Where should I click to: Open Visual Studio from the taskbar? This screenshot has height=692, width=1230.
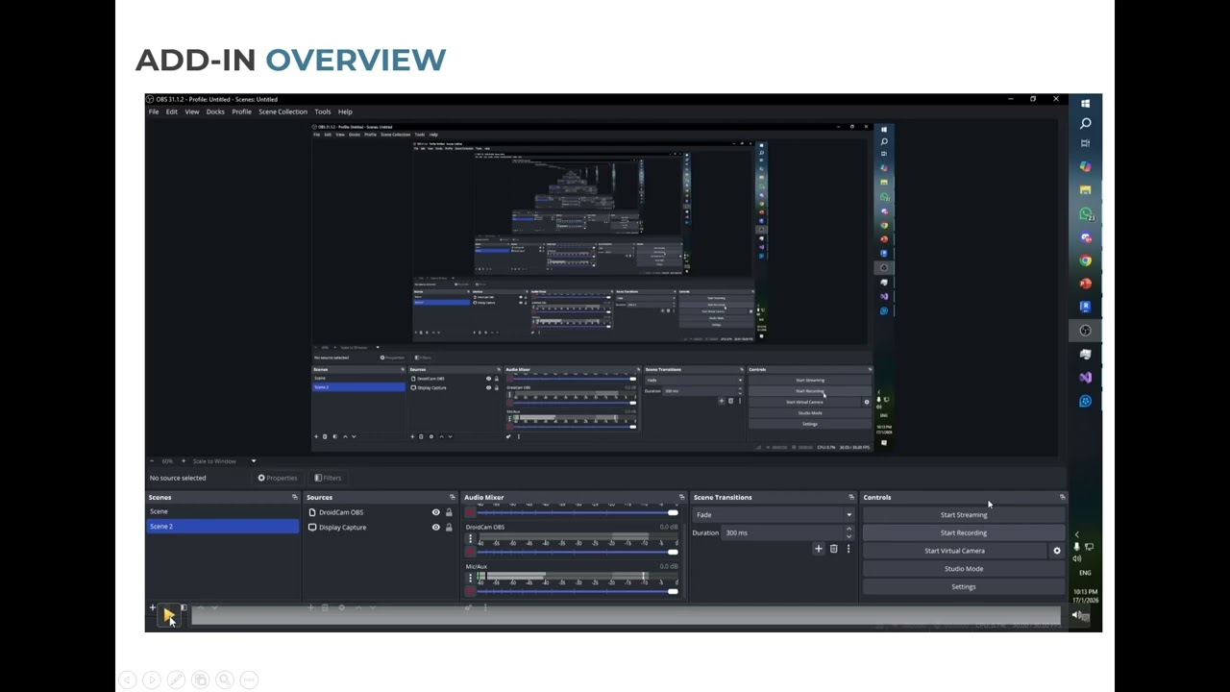tap(1085, 378)
